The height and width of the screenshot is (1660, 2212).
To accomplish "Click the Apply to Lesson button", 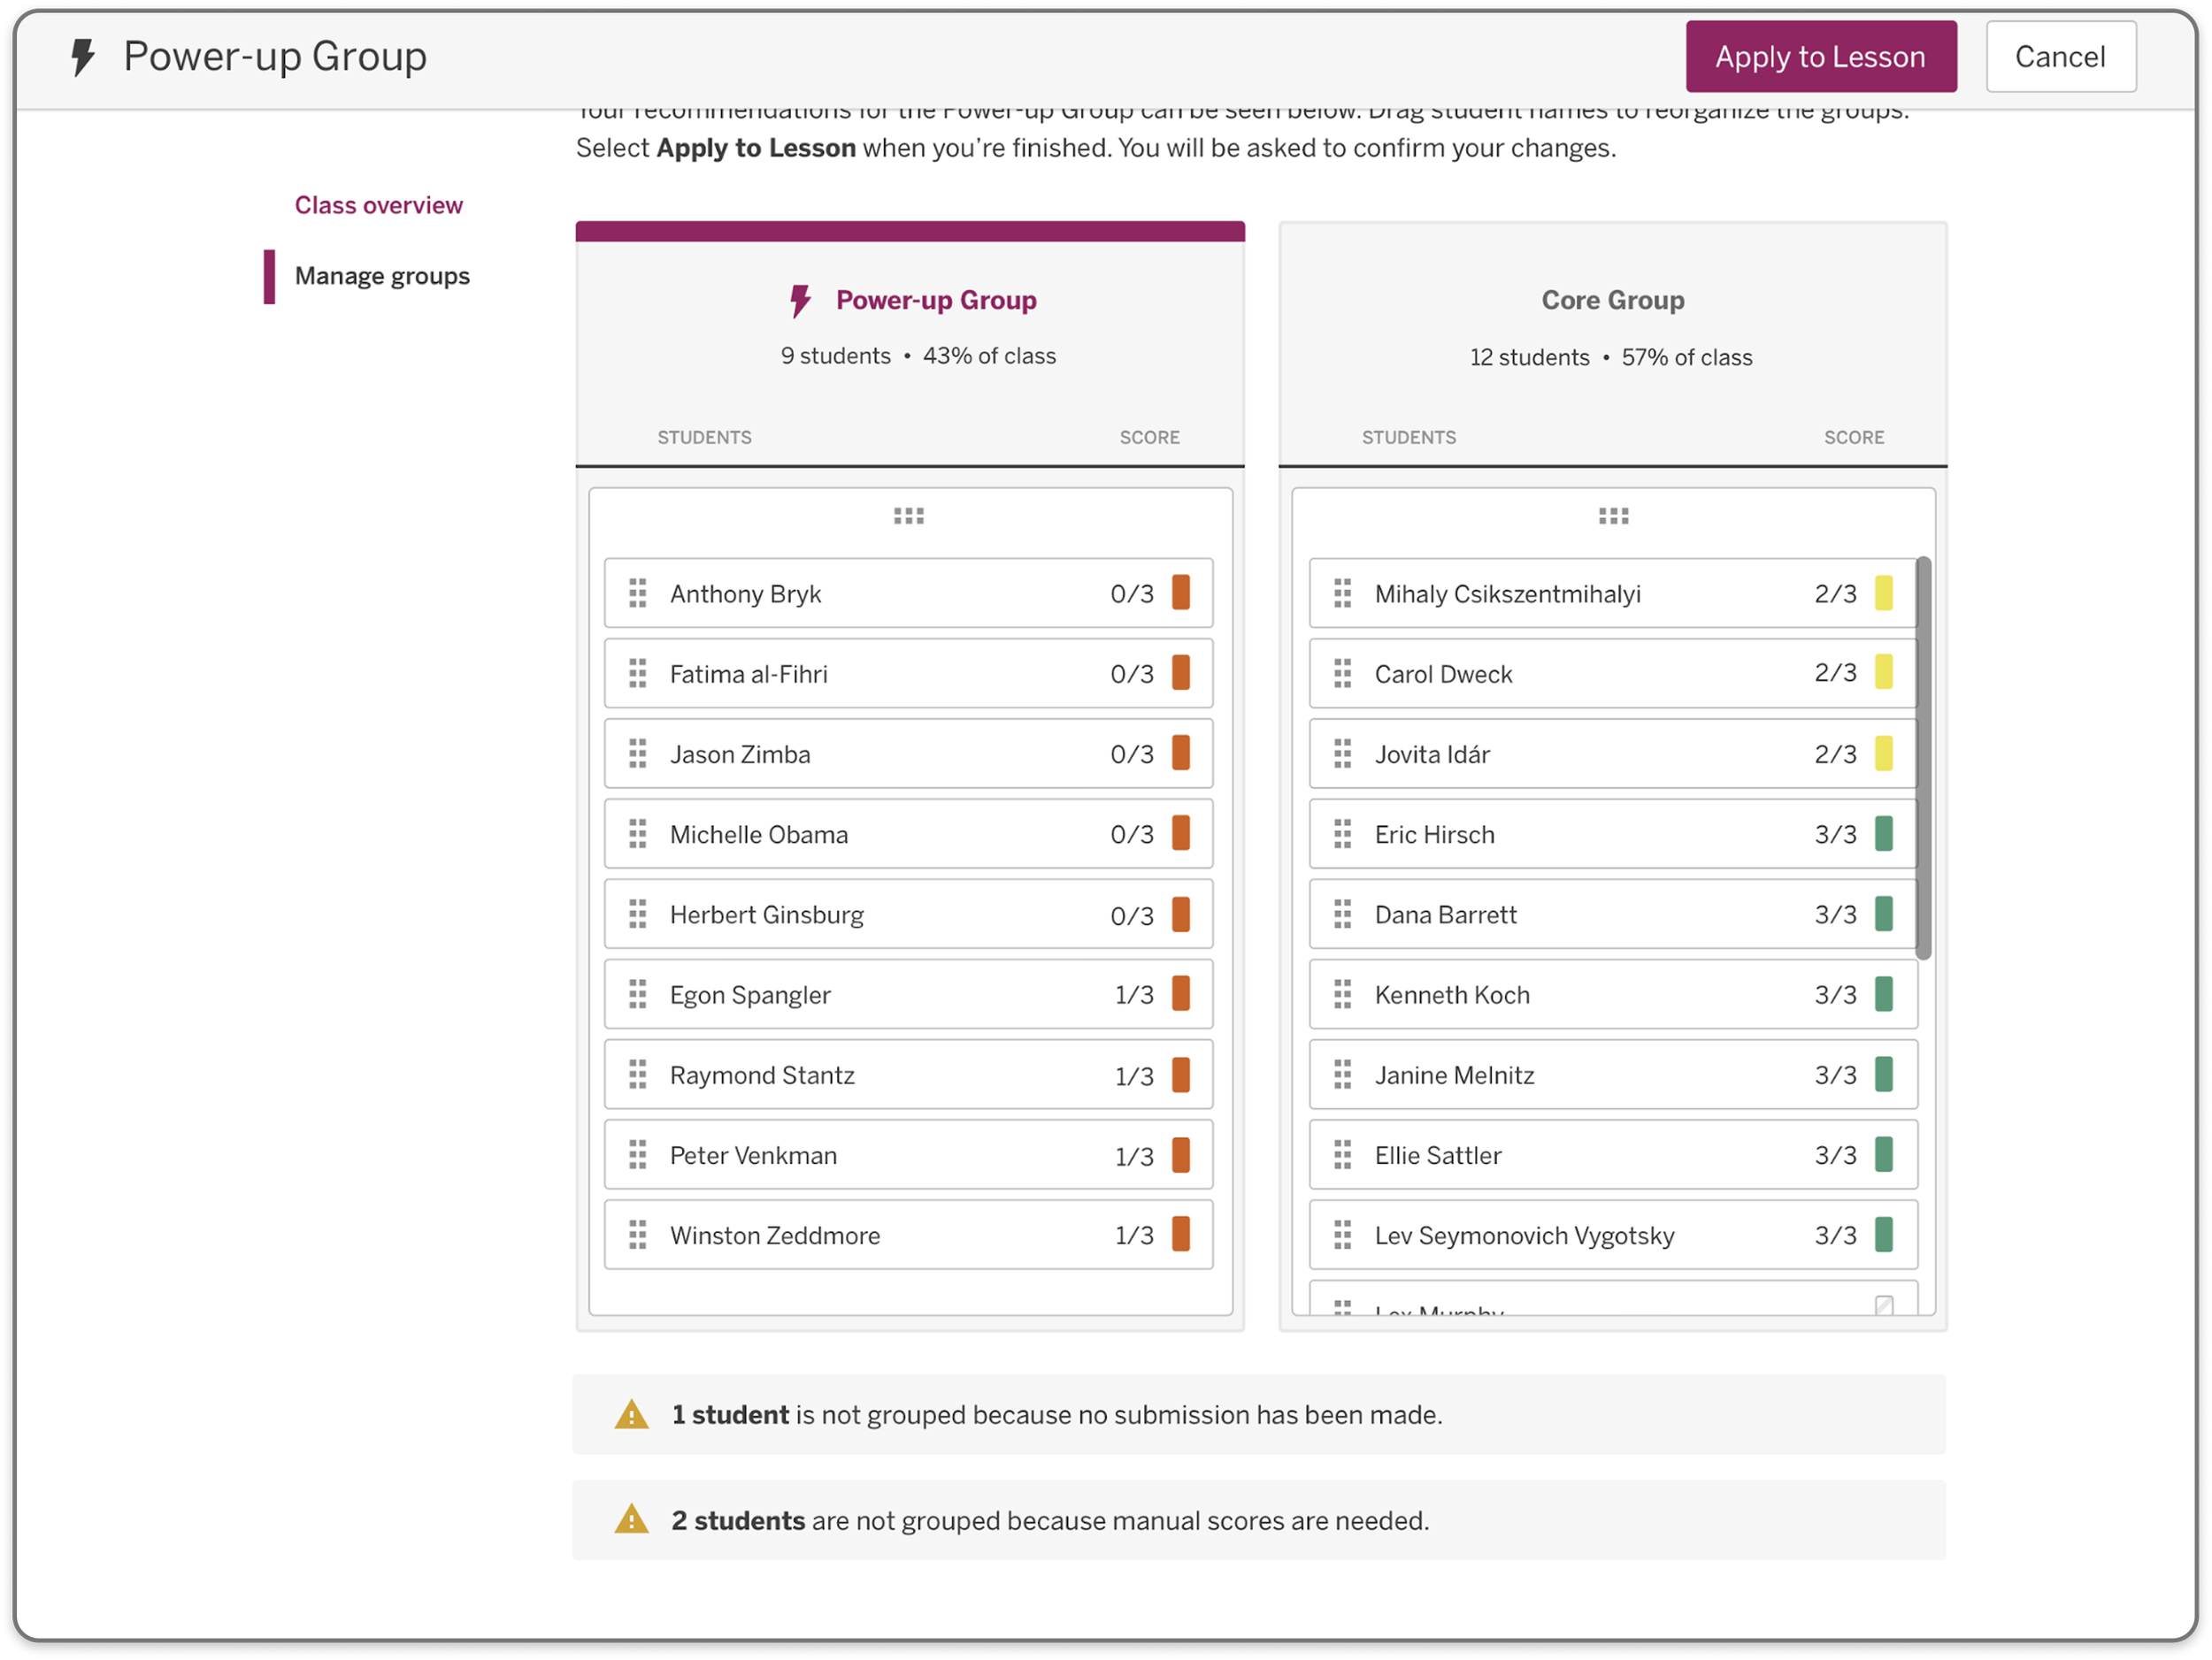I will tap(1822, 57).
